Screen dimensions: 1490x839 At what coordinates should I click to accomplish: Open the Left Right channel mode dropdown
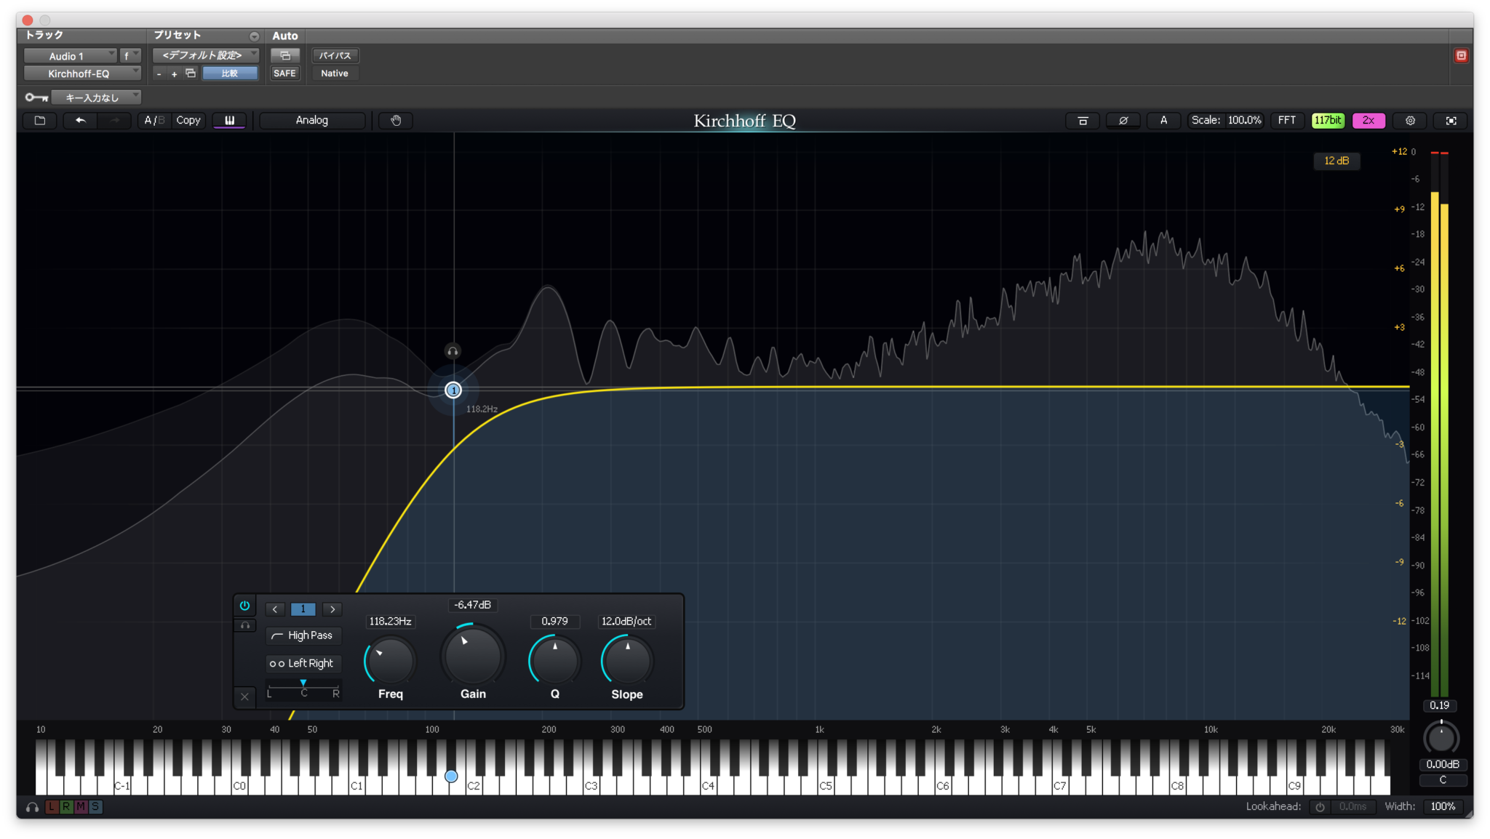pos(303,663)
